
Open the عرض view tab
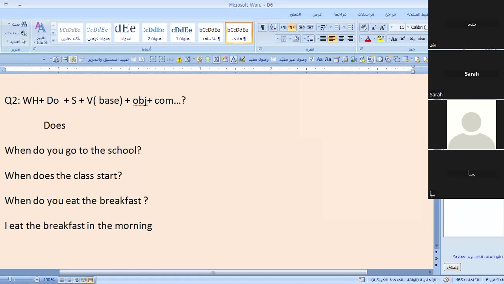(317, 14)
